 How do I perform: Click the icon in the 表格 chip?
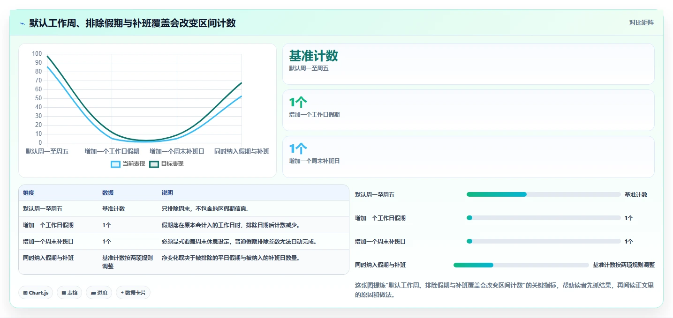(x=64, y=293)
